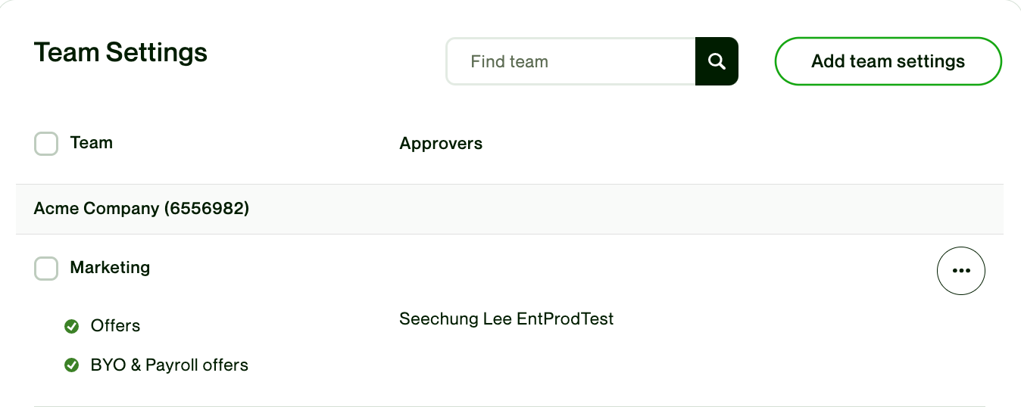
Task: Click the magnifying glass search button
Action: [717, 61]
